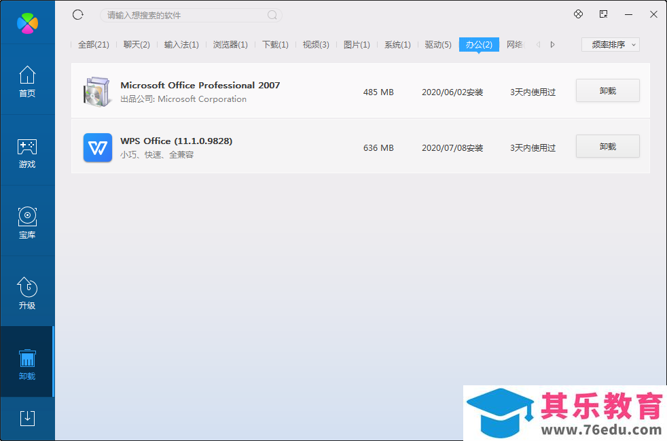Open the skin icon in title bar
The height and width of the screenshot is (441, 667).
click(x=578, y=14)
